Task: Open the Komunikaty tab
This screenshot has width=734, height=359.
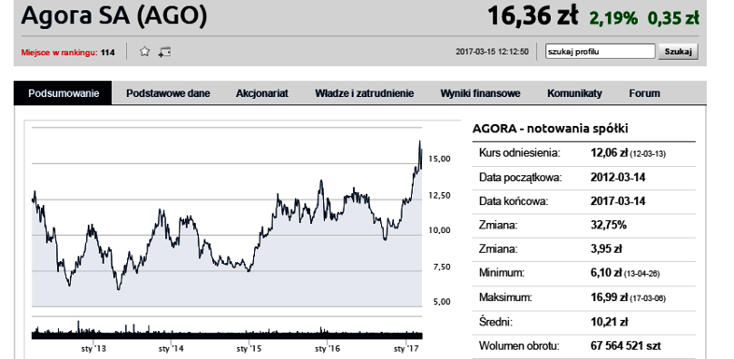Action: point(574,93)
